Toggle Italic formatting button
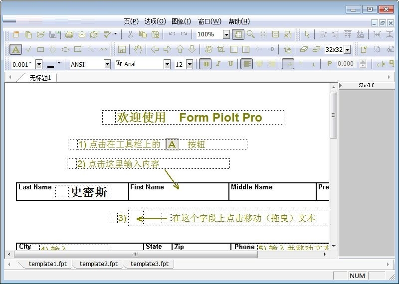This screenshot has height=284, width=399. click(x=218, y=64)
